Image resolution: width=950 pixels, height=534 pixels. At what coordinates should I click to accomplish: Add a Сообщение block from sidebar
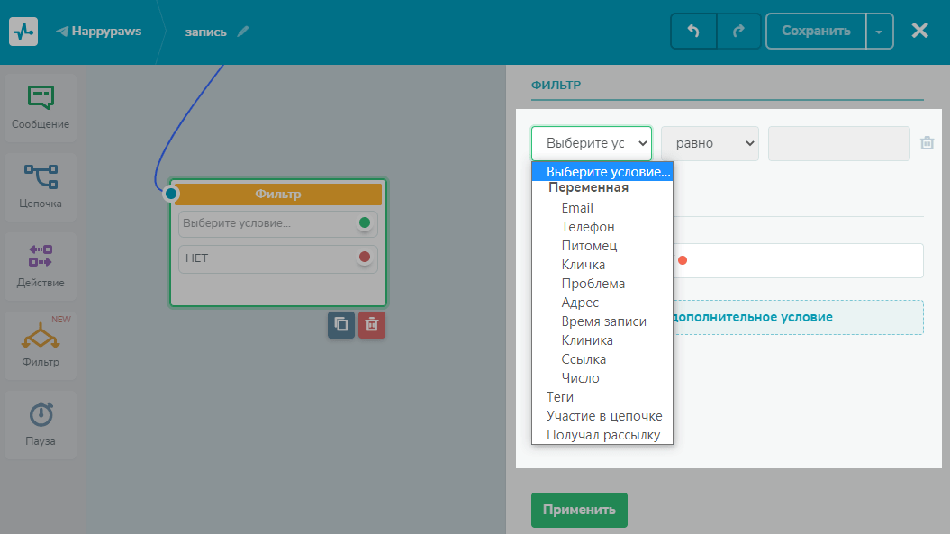[41, 108]
